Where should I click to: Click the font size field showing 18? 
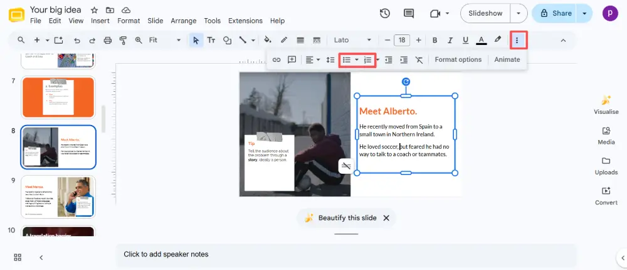tap(402, 40)
